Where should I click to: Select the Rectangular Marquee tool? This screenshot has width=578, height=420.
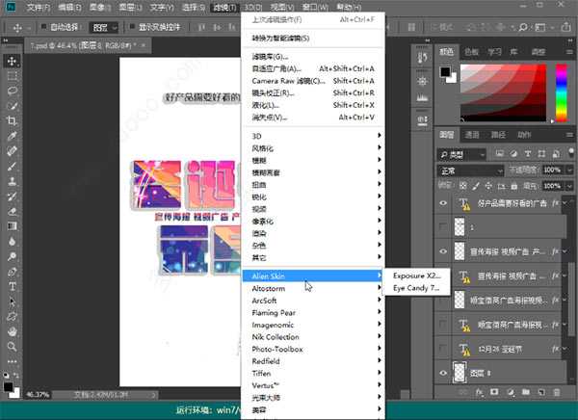[x=12, y=74]
